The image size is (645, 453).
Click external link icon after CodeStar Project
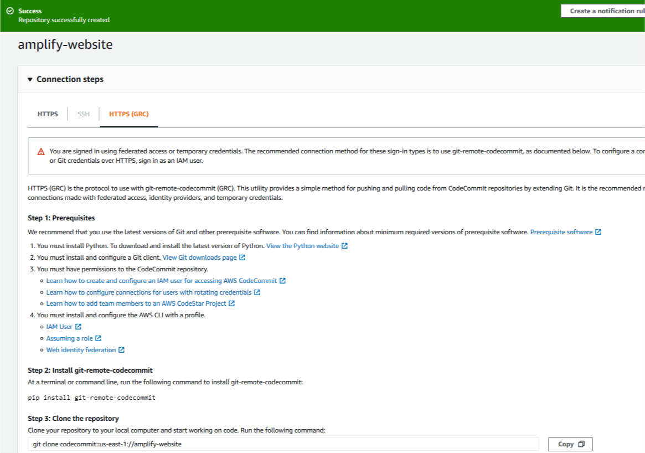[231, 303]
